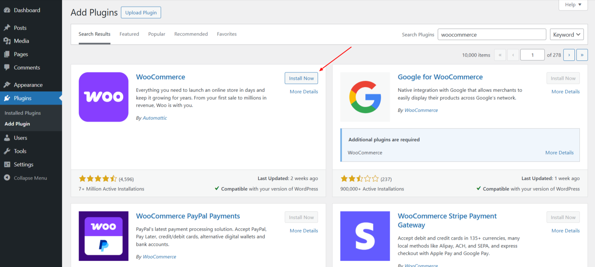Image resolution: width=595 pixels, height=267 pixels.
Task: Open Settings via the sliders icon
Action: pyautogui.click(x=8, y=164)
